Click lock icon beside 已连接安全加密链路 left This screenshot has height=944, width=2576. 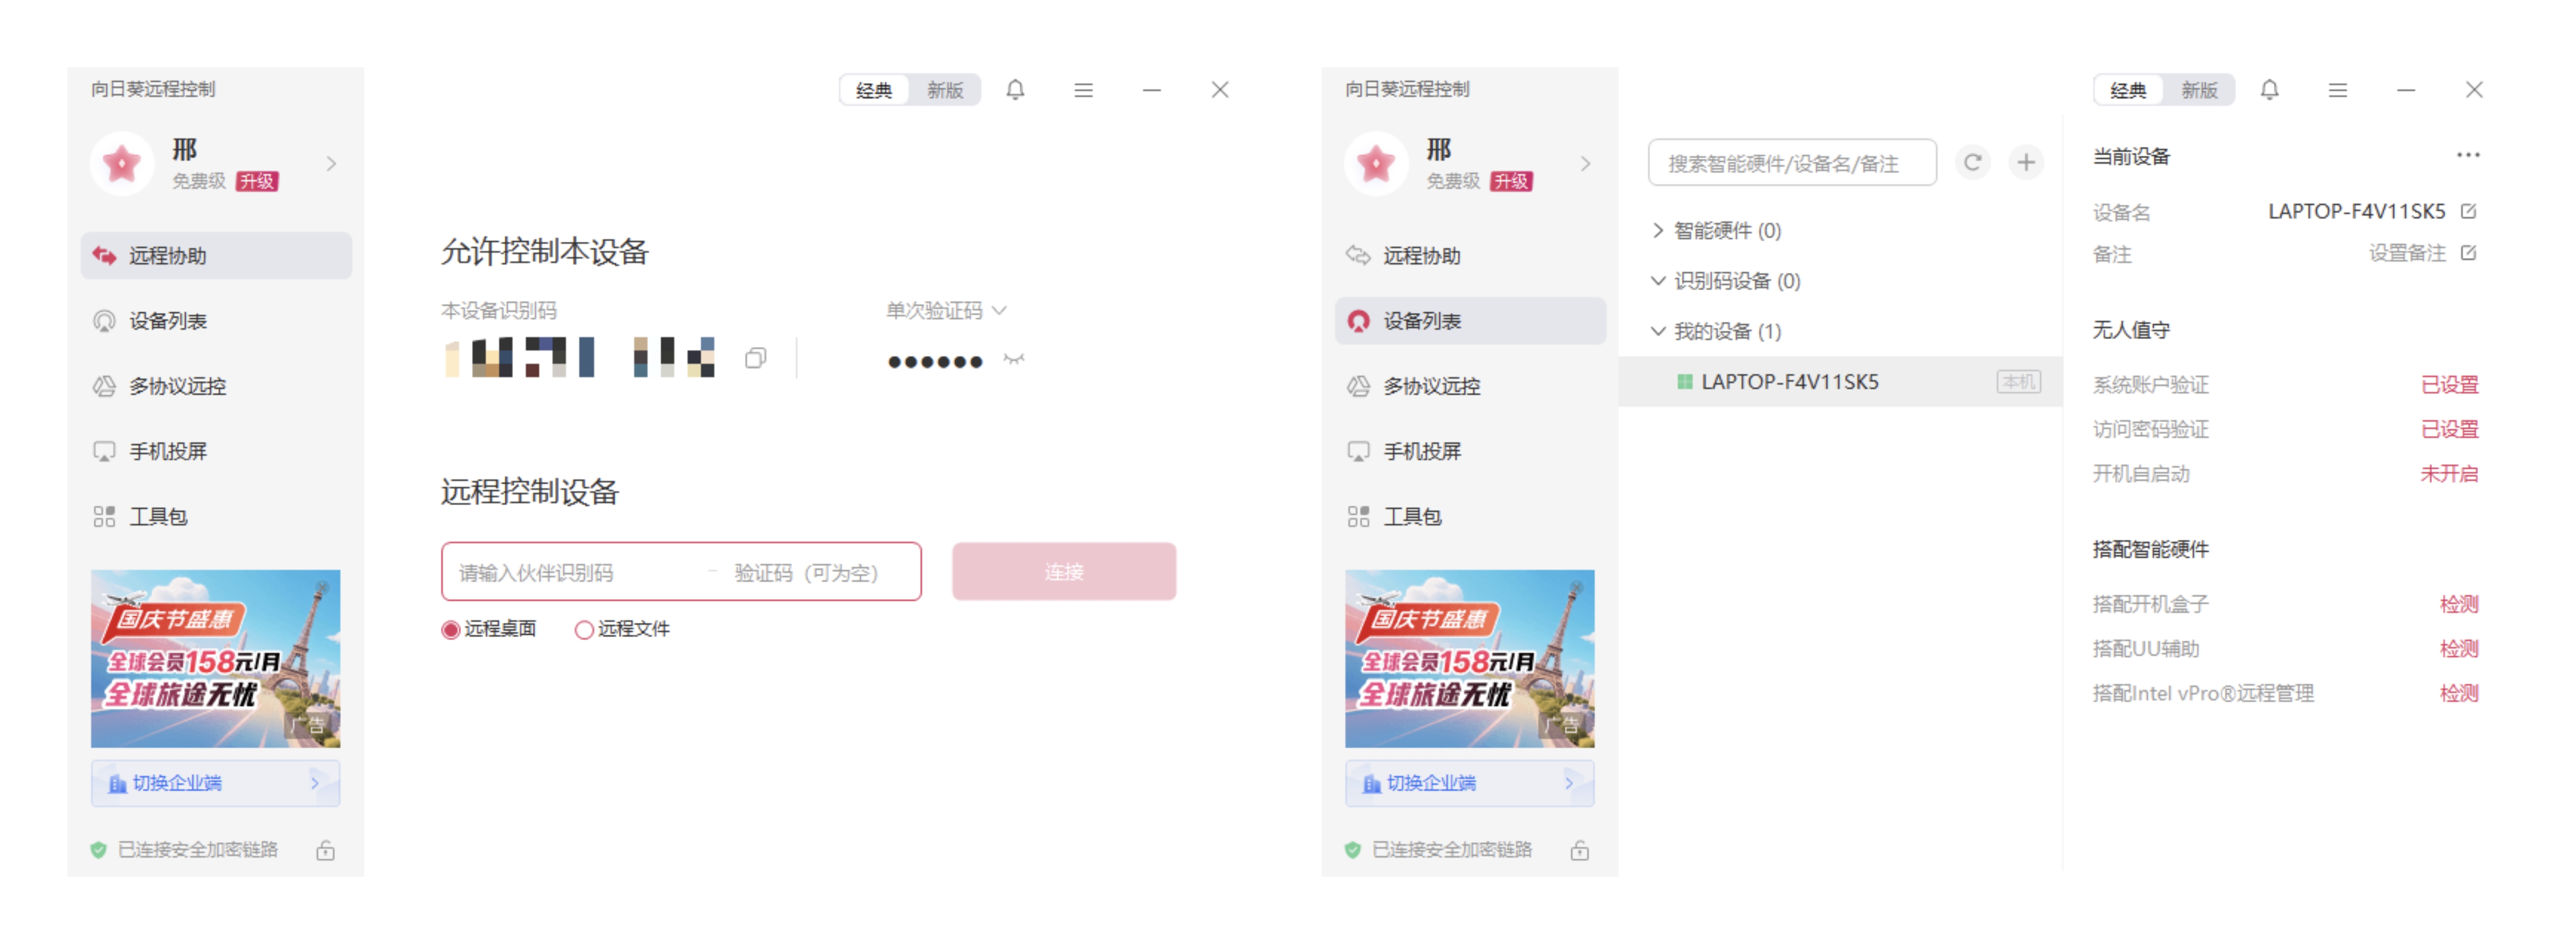pyautogui.click(x=325, y=850)
